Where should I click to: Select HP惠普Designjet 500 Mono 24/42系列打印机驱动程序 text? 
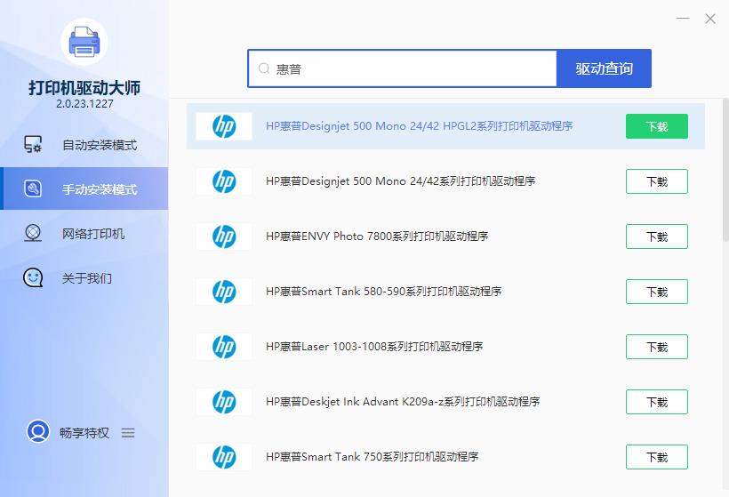tap(400, 180)
